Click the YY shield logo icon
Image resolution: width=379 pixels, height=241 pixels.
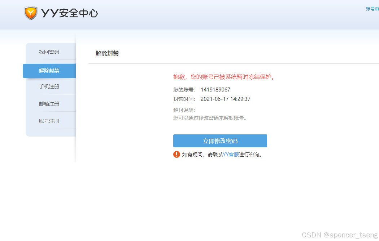(31, 13)
